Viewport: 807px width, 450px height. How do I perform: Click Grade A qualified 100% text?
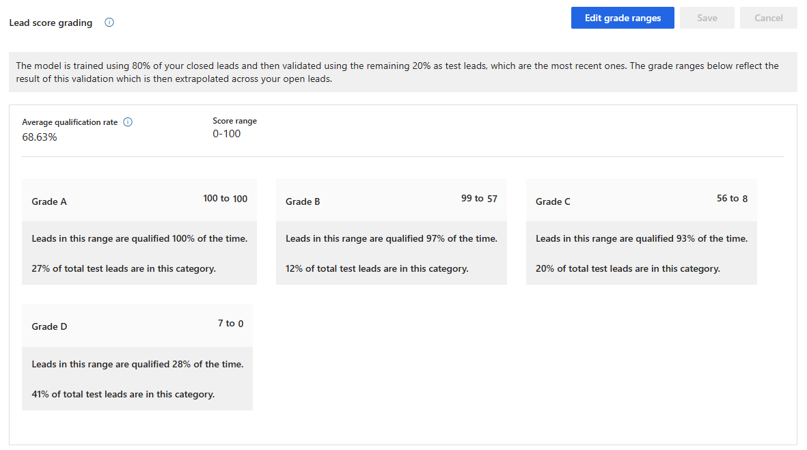pos(139,239)
